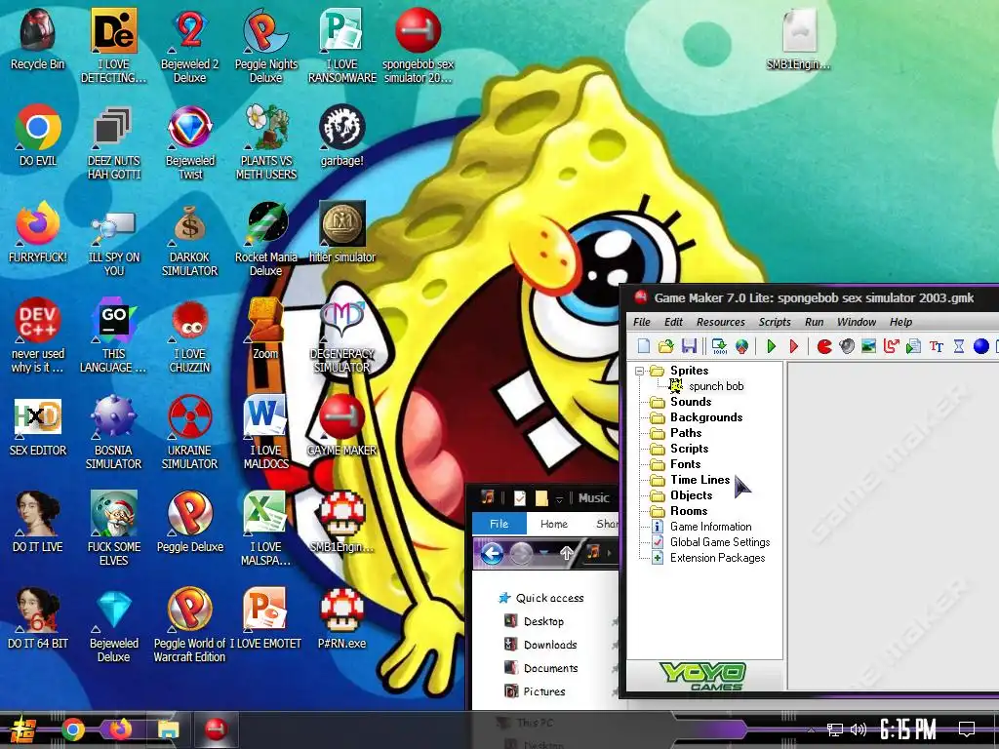Open the Run menu
Viewport: 999px width, 749px height.
pyautogui.click(x=815, y=322)
